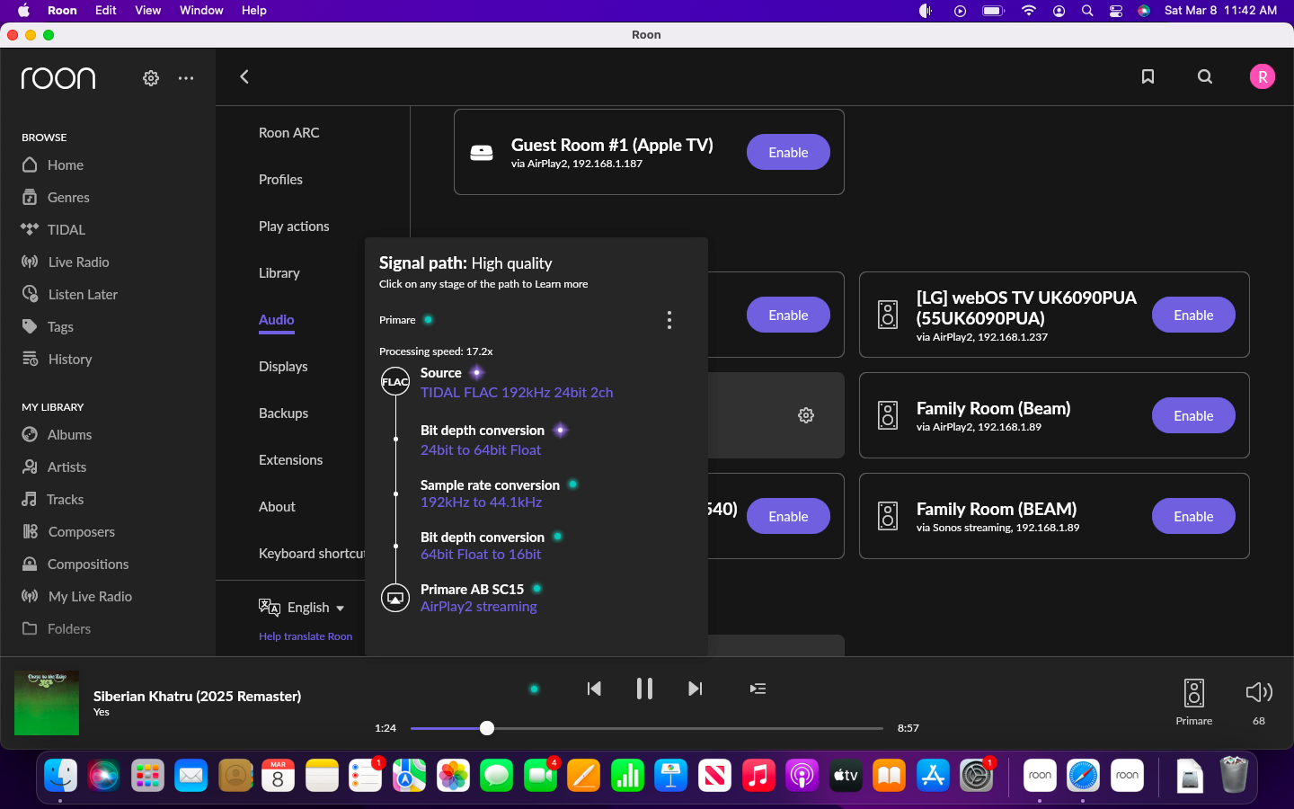Viewport: 1294px width, 809px height.
Task: Enable Family Room (BEAM) via Sonos streaming
Action: click(x=1193, y=516)
